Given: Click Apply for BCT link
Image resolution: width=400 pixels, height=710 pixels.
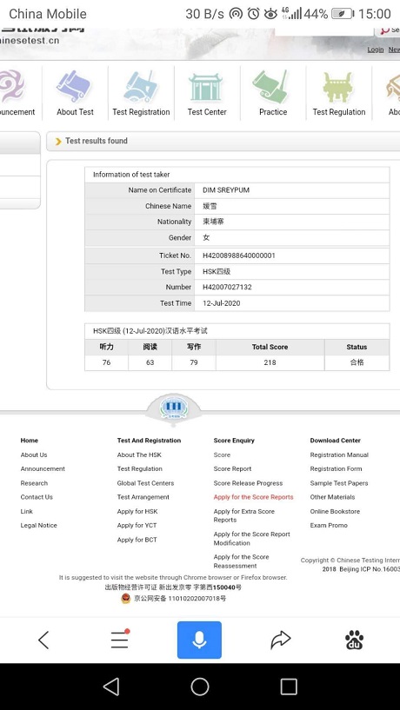Looking at the screenshot, I should point(137,540).
